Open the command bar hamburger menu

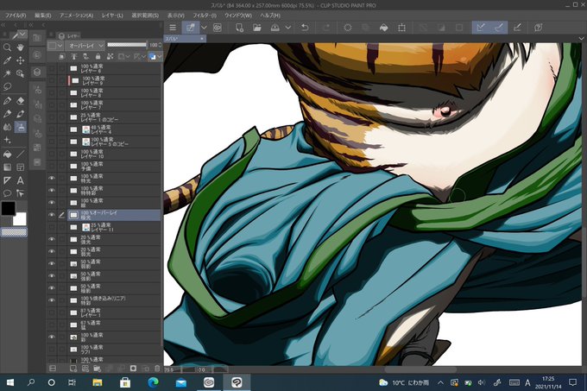pyautogui.click(x=173, y=28)
